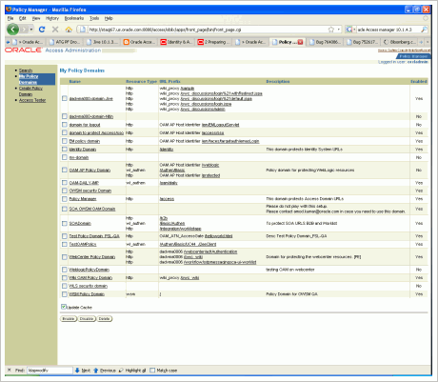The height and width of the screenshot is (382, 438).
Task: Check the Identity Domain row checkbox
Action: coord(65,149)
